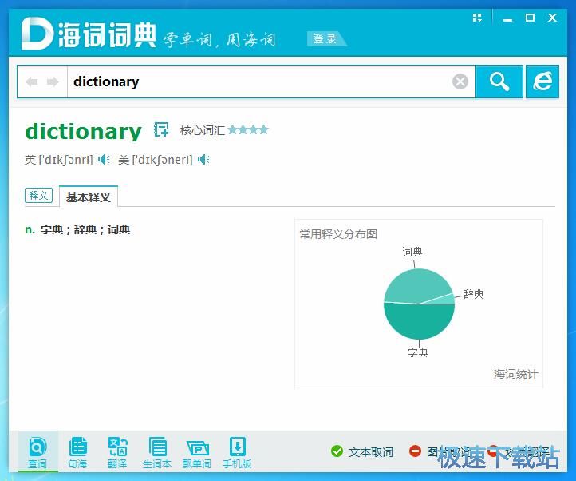The image size is (576, 481).
Task: Play American pronunciation audio
Action: 204,160
